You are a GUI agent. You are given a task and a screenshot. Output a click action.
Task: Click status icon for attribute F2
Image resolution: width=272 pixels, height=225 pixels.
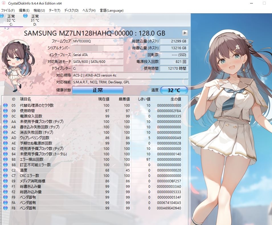[5, 192]
